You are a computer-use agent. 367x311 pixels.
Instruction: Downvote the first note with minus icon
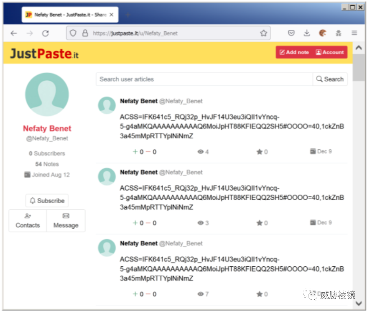[x=148, y=152]
